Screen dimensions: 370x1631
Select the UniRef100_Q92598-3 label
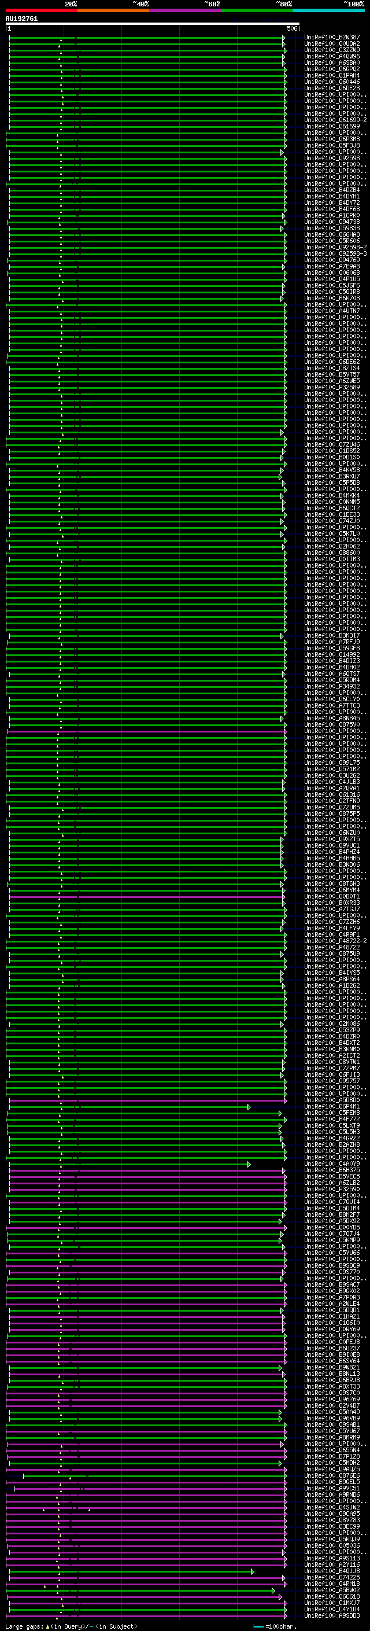tap(335, 253)
